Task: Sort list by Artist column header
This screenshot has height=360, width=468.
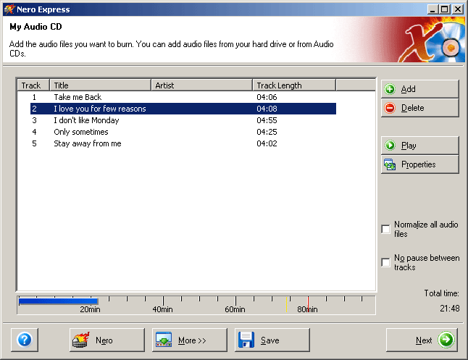Action: point(202,85)
